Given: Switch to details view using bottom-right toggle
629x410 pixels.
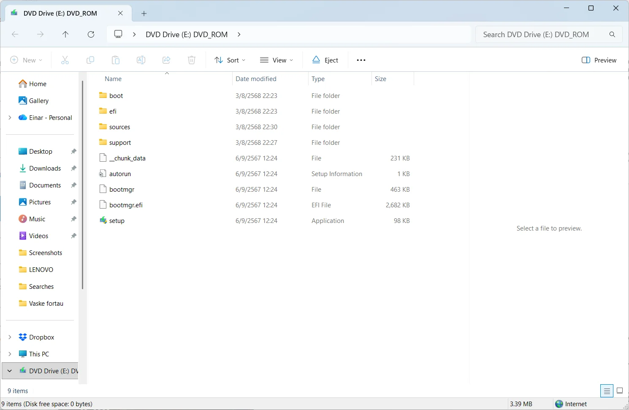Looking at the screenshot, I should [607, 391].
